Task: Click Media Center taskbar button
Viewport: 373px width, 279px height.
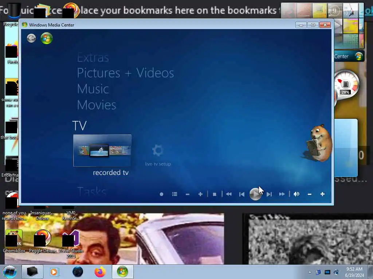Action: 122,272
